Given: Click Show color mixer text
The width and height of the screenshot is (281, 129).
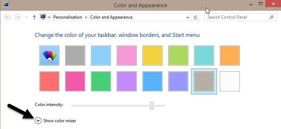Looking at the screenshot, I should (x=60, y=121).
